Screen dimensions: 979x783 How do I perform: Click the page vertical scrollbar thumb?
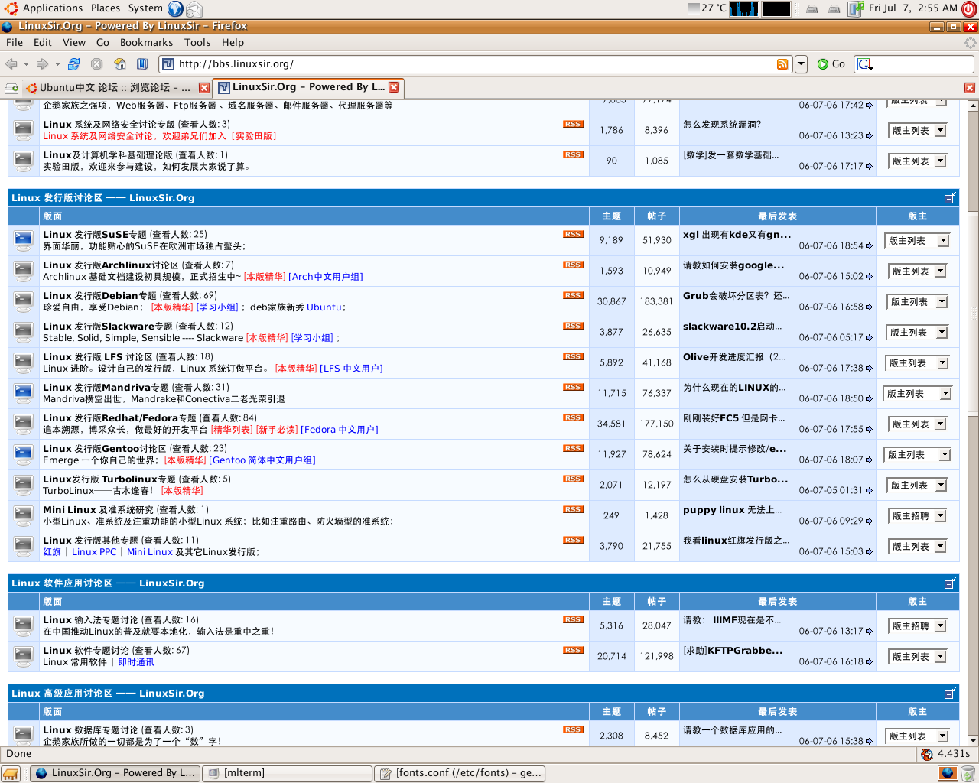[x=973, y=314]
